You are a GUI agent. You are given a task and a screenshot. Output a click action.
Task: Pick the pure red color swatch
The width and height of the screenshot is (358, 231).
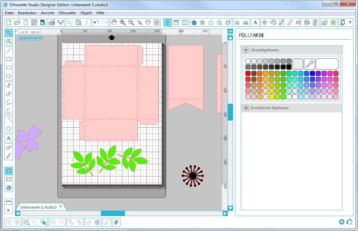click(248, 73)
